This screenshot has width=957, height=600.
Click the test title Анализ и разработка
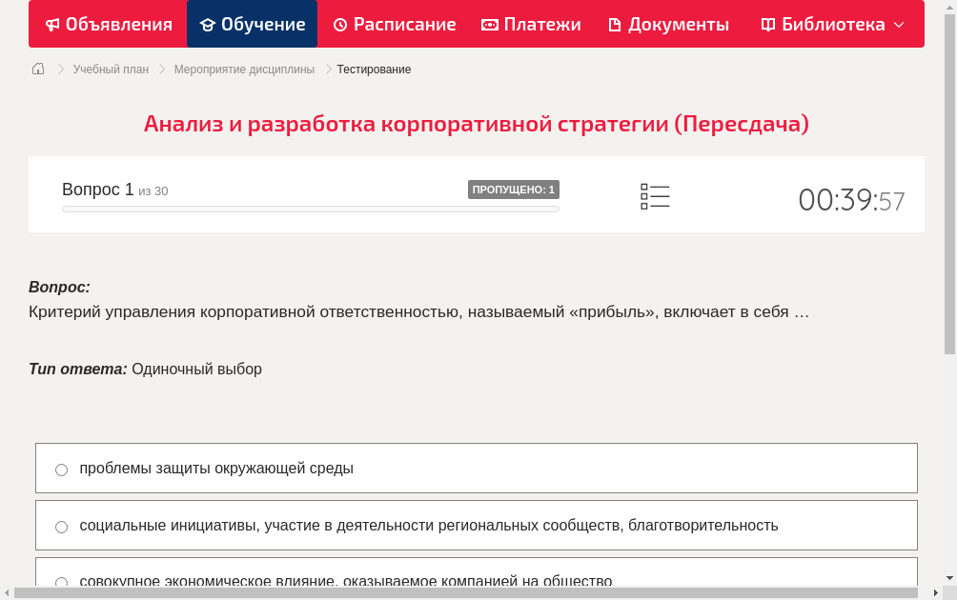coord(476,124)
